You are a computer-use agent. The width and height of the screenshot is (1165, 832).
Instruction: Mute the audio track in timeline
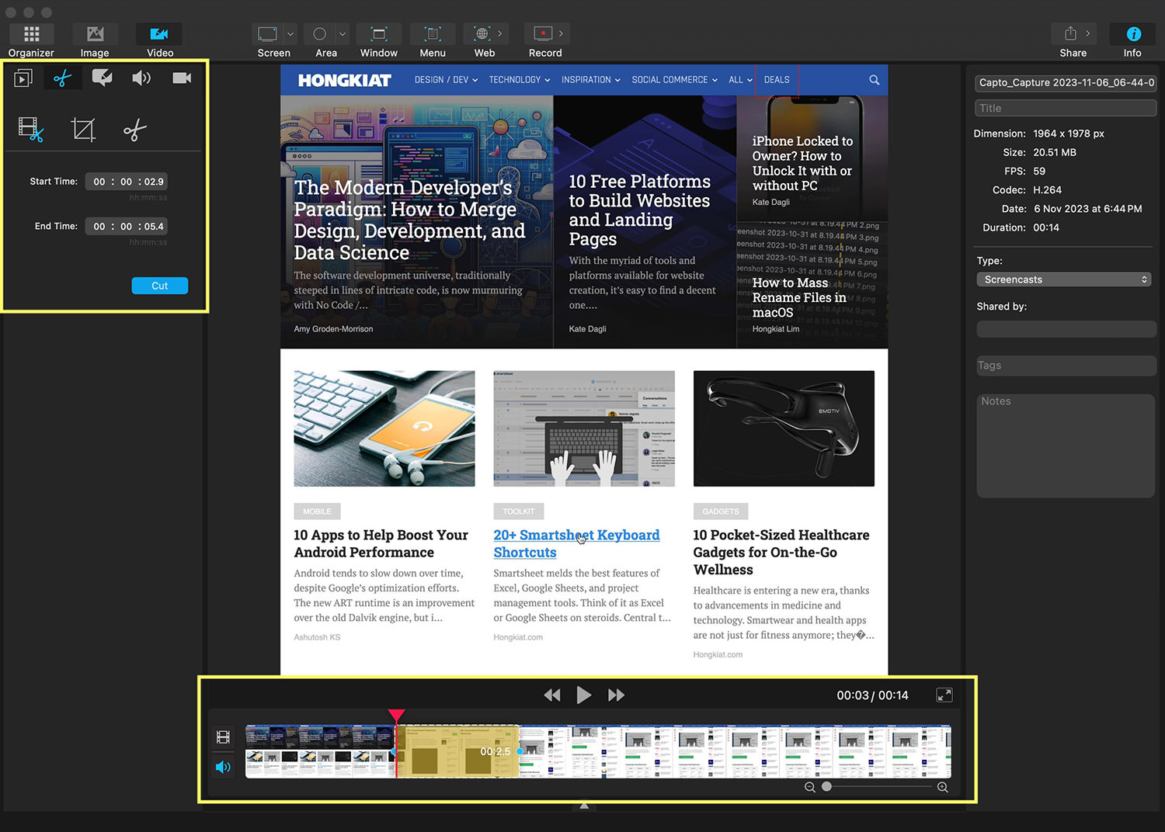point(223,767)
